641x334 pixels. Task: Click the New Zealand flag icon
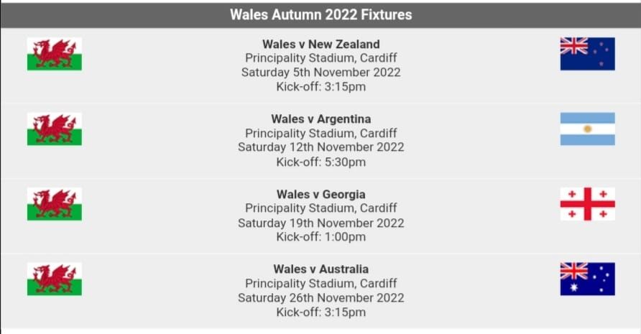pyautogui.click(x=587, y=54)
